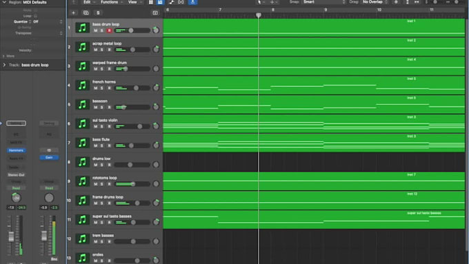Click the super sul tasto basses track icon

[x=82, y=220]
